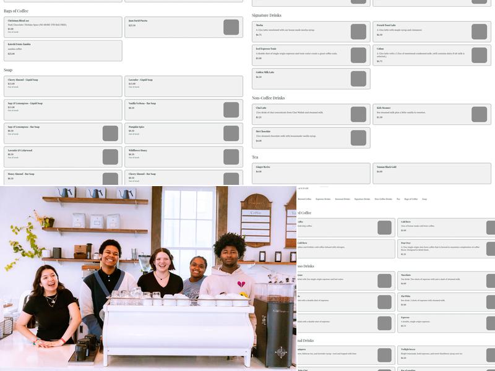Jump to Non-Coffee Drinks navigation tab

383,199
